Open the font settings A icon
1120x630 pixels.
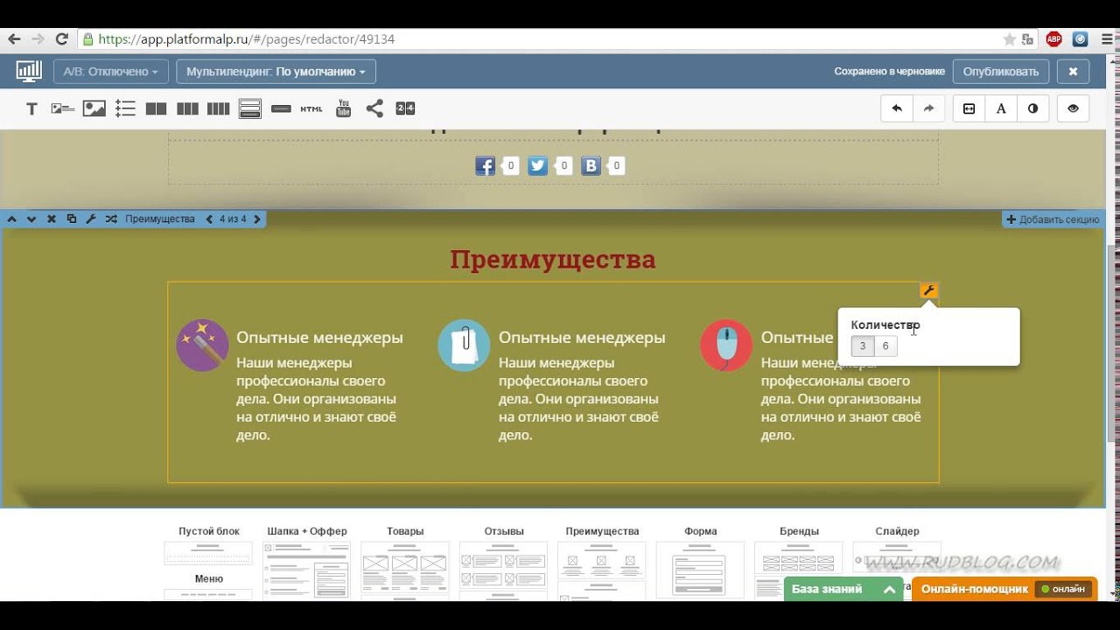point(1001,108)
